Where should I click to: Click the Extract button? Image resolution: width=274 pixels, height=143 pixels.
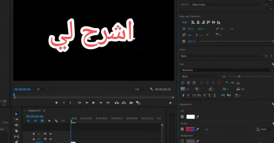[124, 103]
